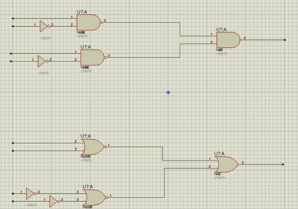
Task: Select the second NAND gate feeding AND pin 2
Action: [x=93, y=58]
